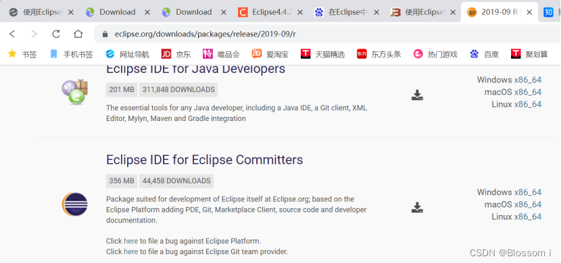Open the 爱淘宝 bookmark
The height and width of the screenshot is (263, 561).
pyautogui.click(x=270, y=54)
